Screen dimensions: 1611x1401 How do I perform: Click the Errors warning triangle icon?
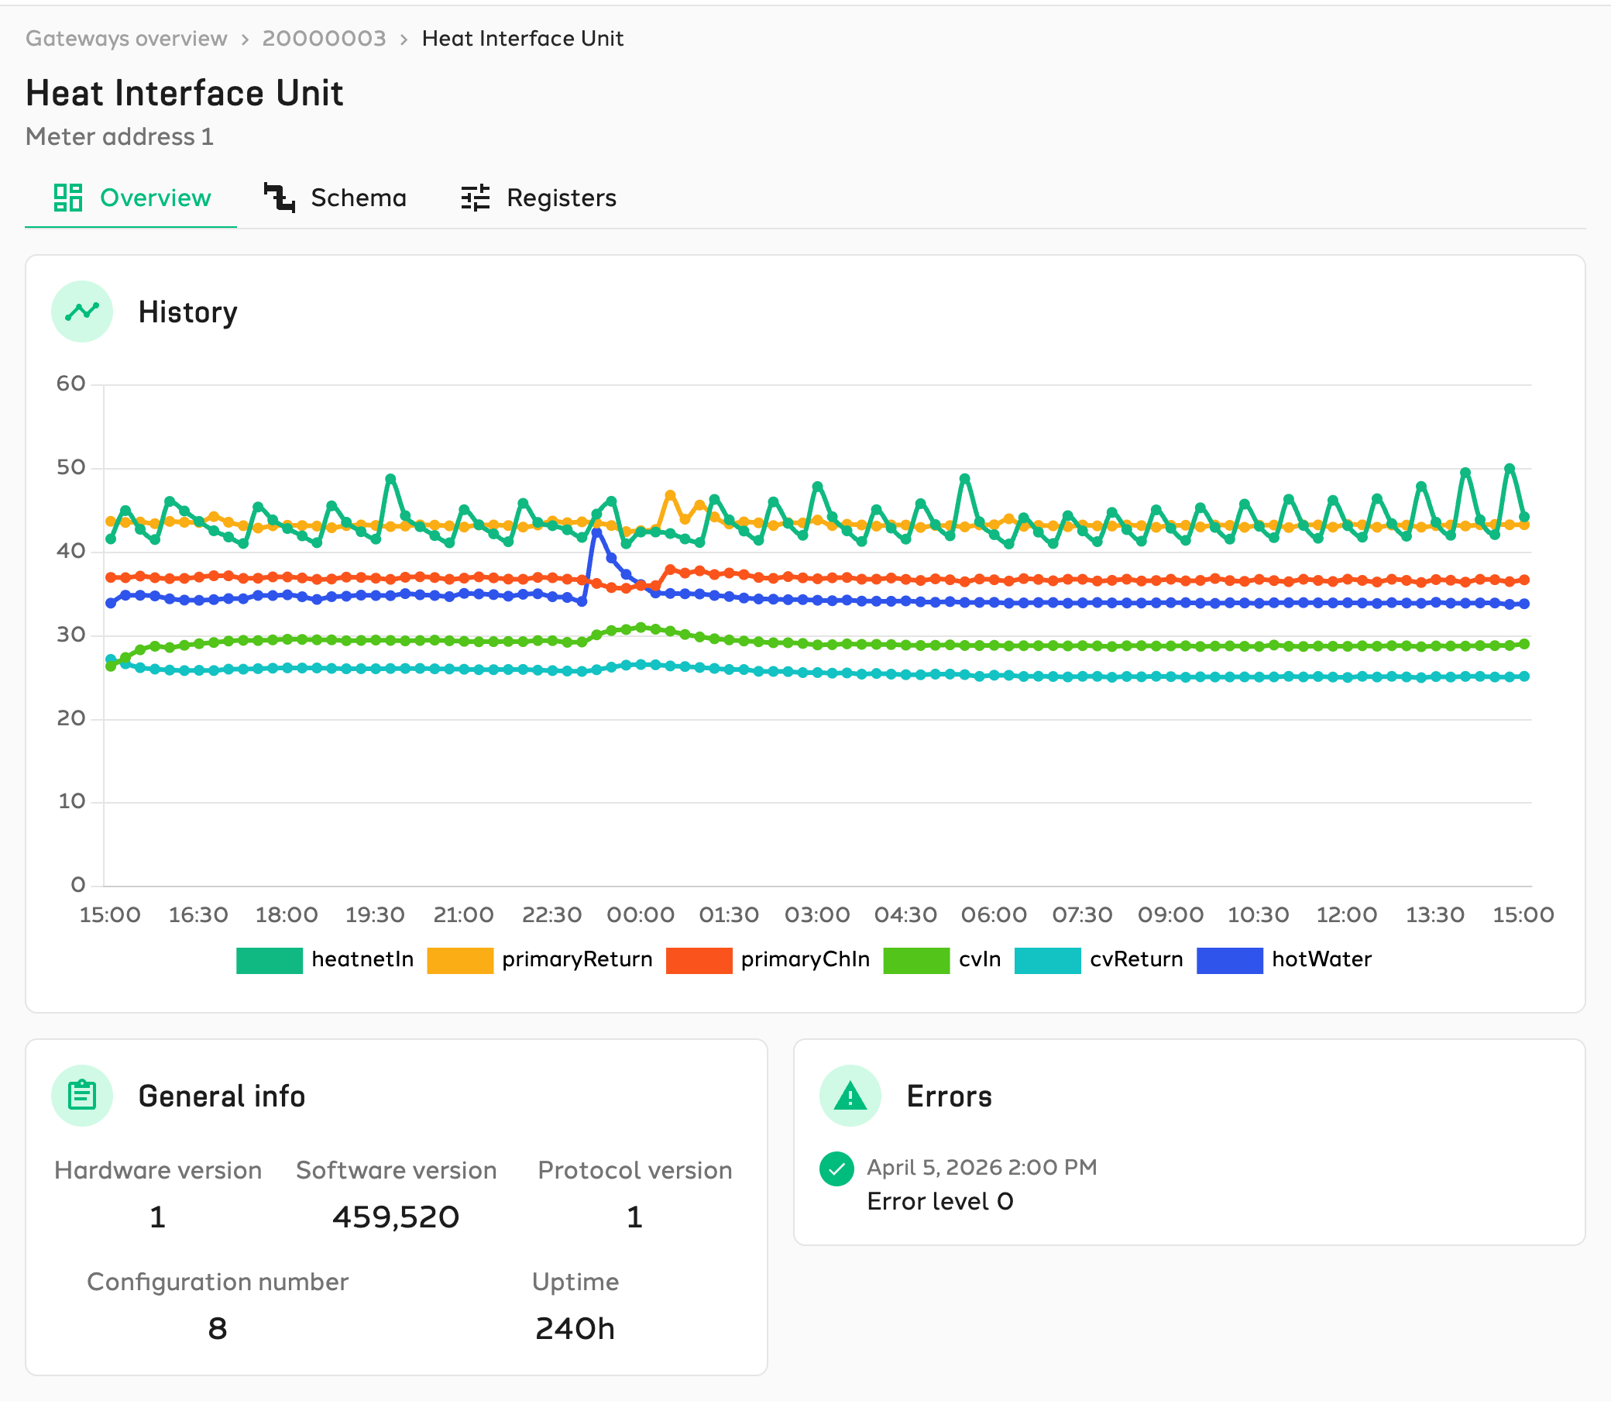850,1096
